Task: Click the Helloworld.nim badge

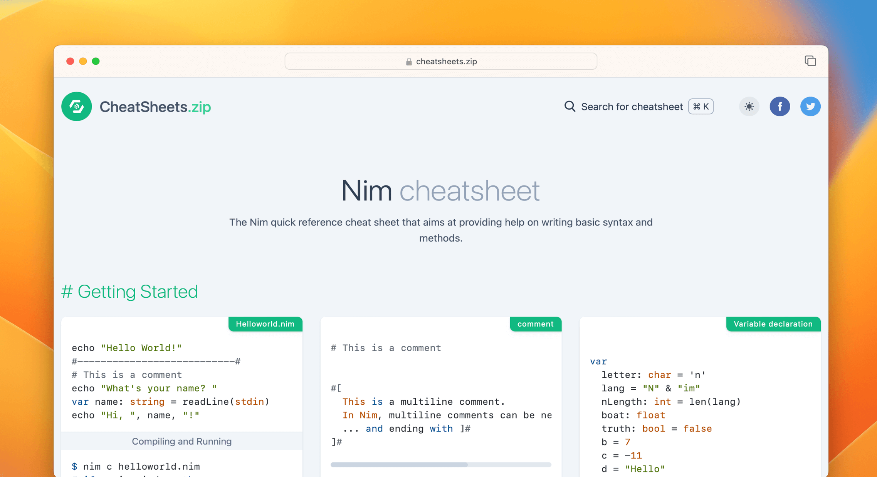Action: pyautogui.click(x=265, y=324)
